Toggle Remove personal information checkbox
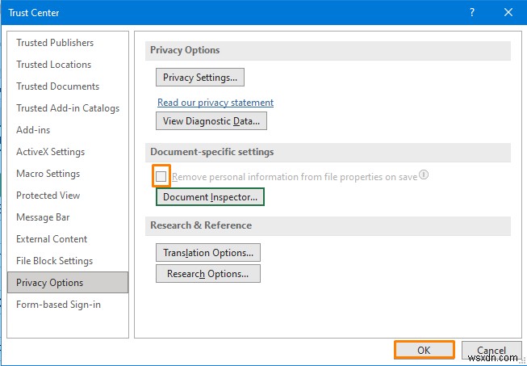The width and height of the screenshot is (527, 366). point(162,176)
